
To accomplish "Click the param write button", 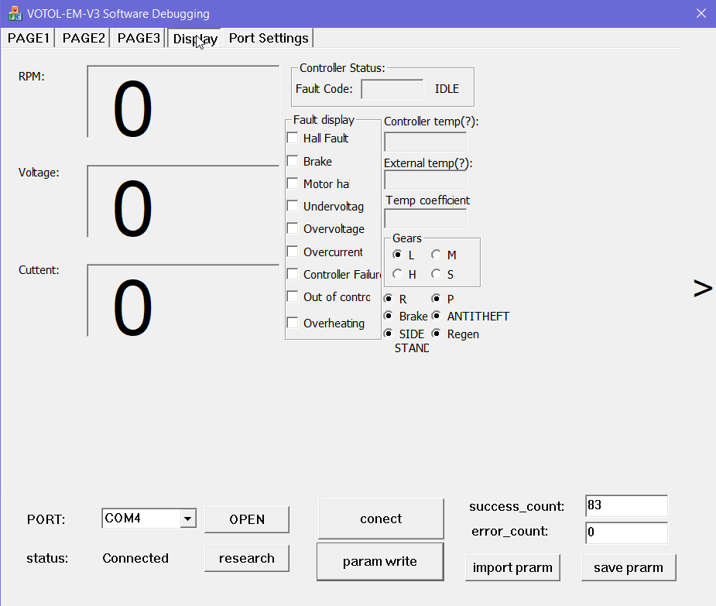I will (x=380, y=562).
